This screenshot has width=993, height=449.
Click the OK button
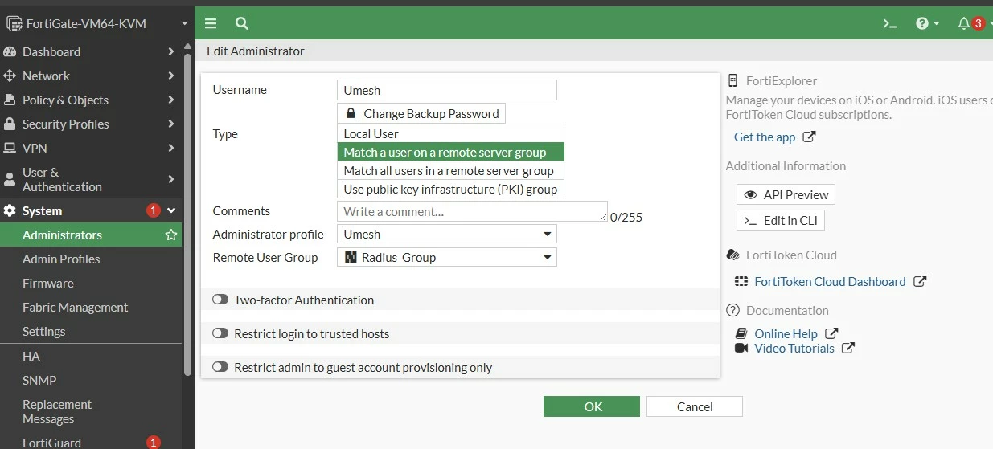(x=592, y=406)
